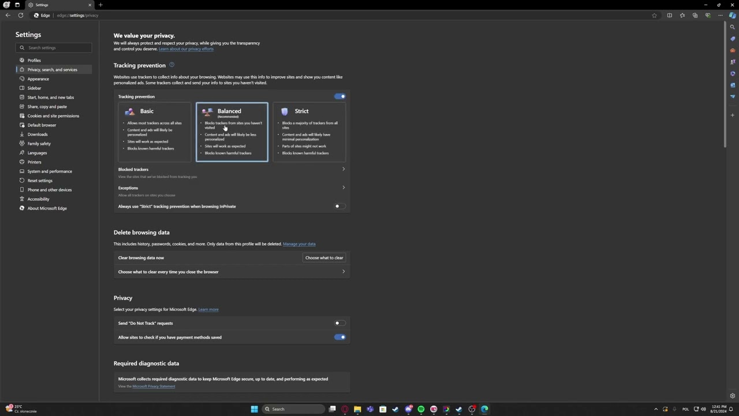The image size is (739, 416).
Task: Open Manage your data link
Action: 299,244
